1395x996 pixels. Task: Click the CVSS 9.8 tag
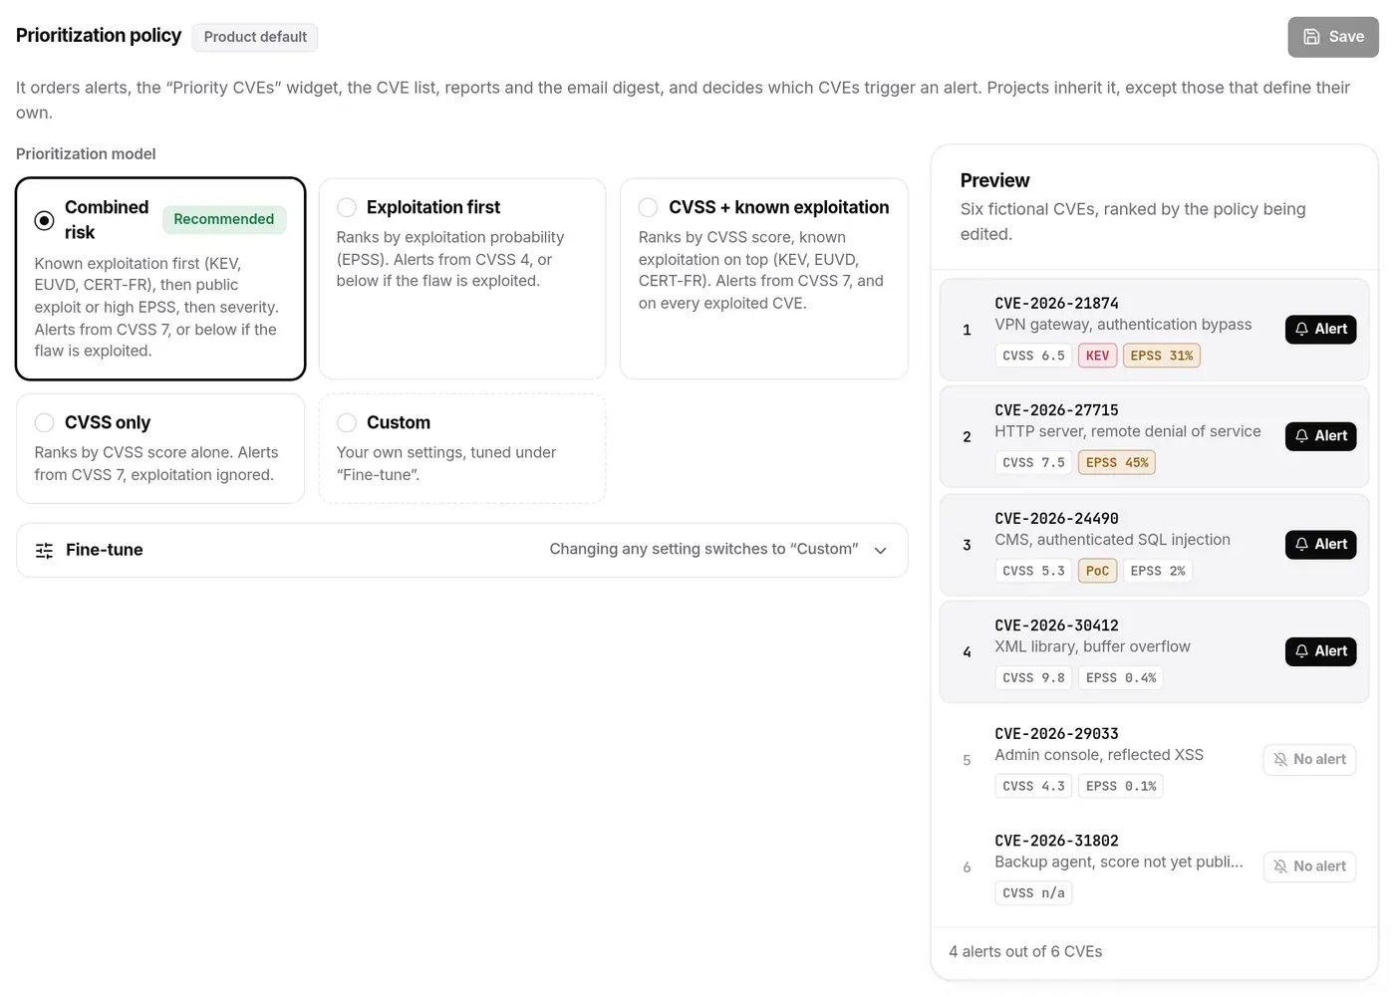(x=1033, y=678)
